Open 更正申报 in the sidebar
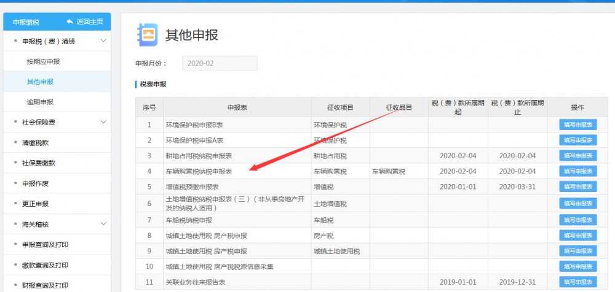The width and height of the screenshot is (615, 292). coord(34,204)
